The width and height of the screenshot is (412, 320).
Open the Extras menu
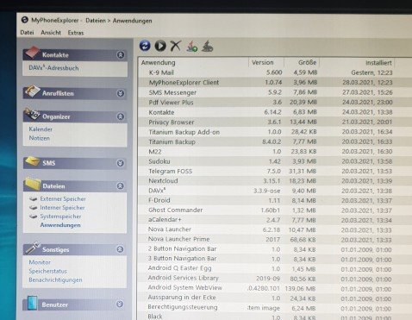(76, 33)
